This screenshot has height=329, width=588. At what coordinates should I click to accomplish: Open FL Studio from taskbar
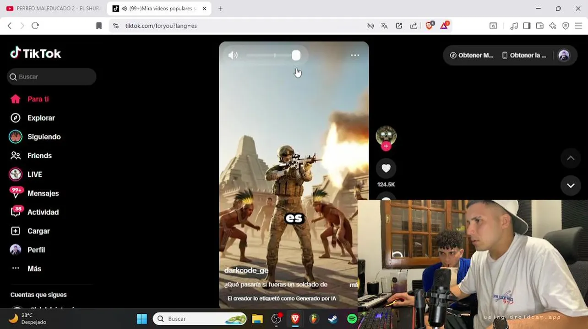[x=314, y=318]
